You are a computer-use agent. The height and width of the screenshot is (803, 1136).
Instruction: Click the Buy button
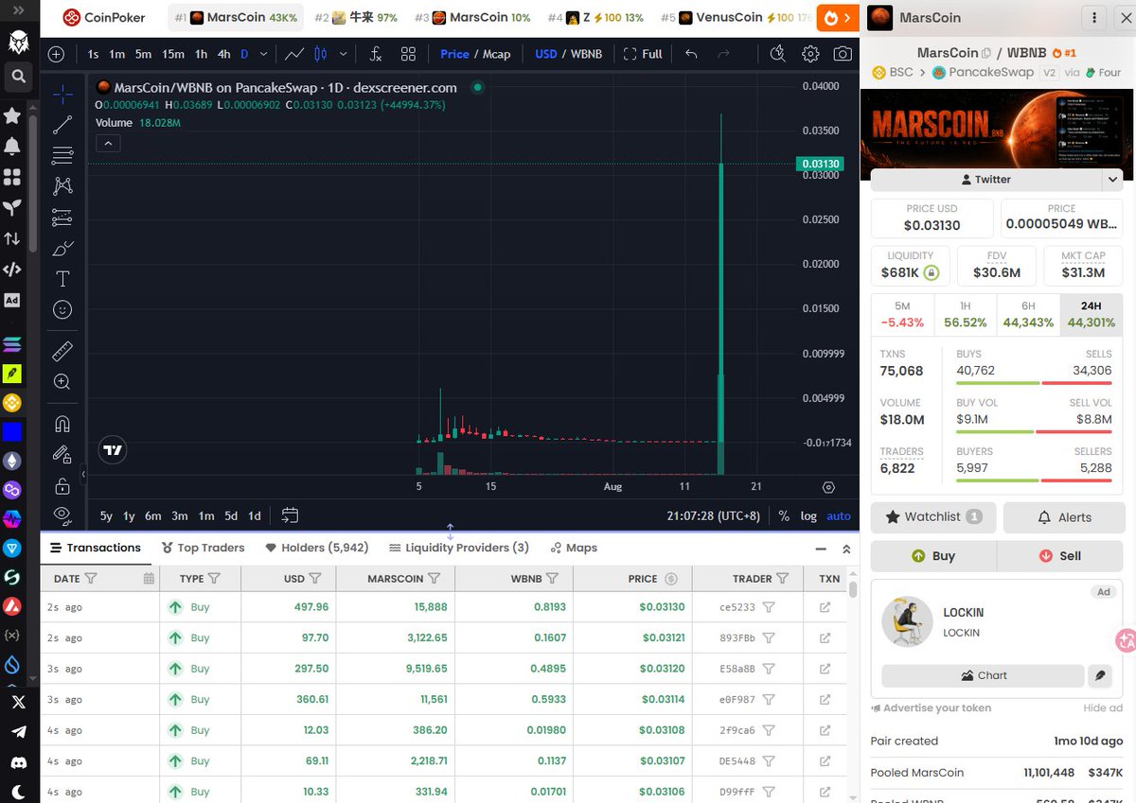click(x=933, y=555)
